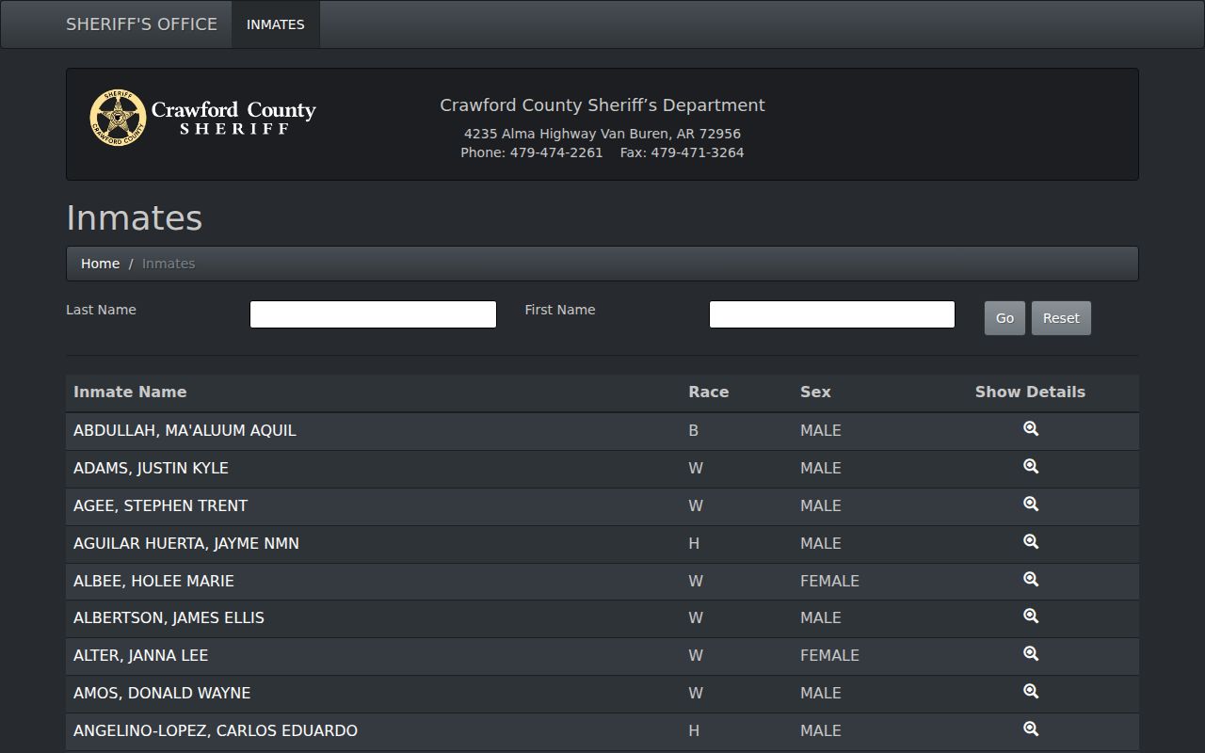The image size is (1205, 753).
Task: Click FEMALE in ALTER, JANNA LEE row
Action: (829, 655)
